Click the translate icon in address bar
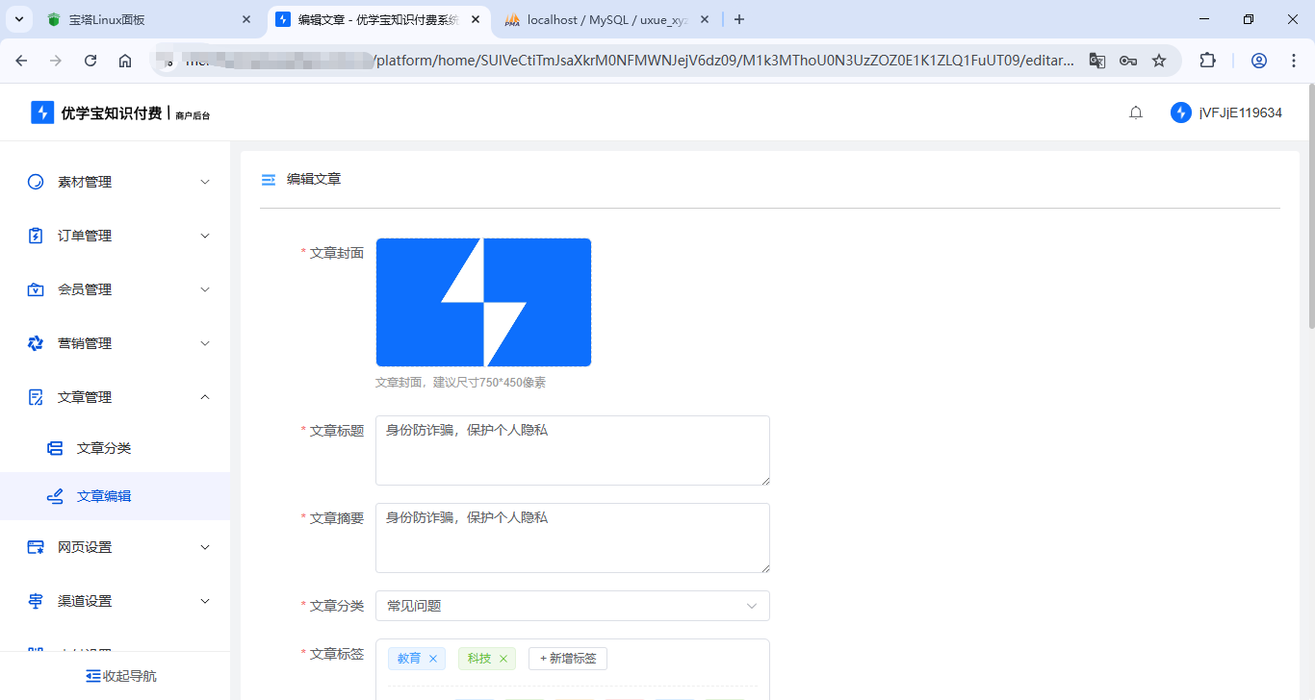 click(1097, 60)
